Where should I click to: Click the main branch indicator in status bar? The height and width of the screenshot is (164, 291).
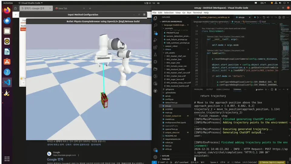(161, 162)
